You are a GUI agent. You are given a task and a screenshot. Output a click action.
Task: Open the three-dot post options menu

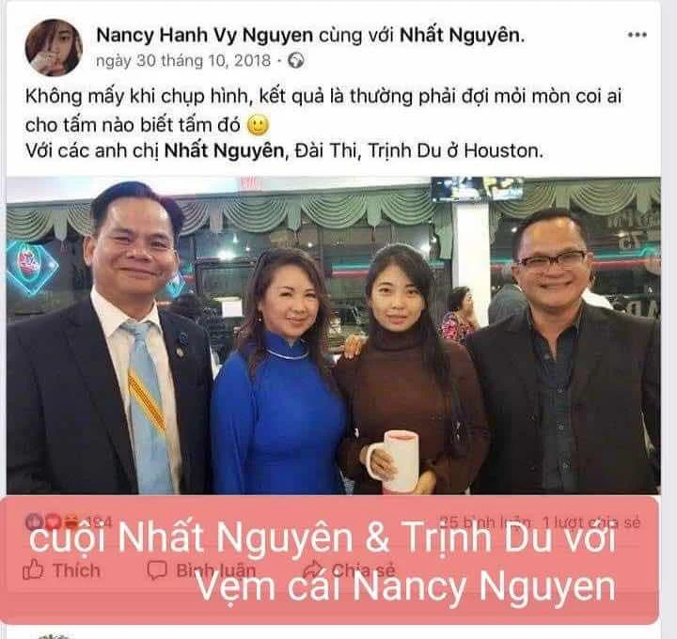(x=637, y=35)
